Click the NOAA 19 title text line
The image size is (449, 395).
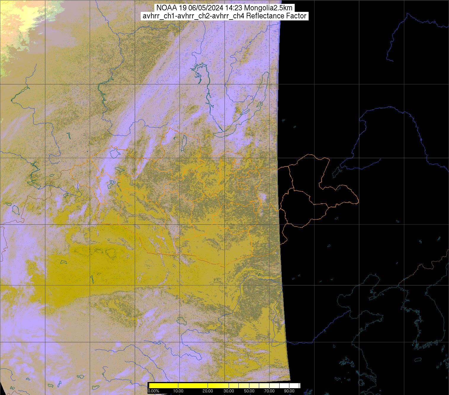(224, 8)
